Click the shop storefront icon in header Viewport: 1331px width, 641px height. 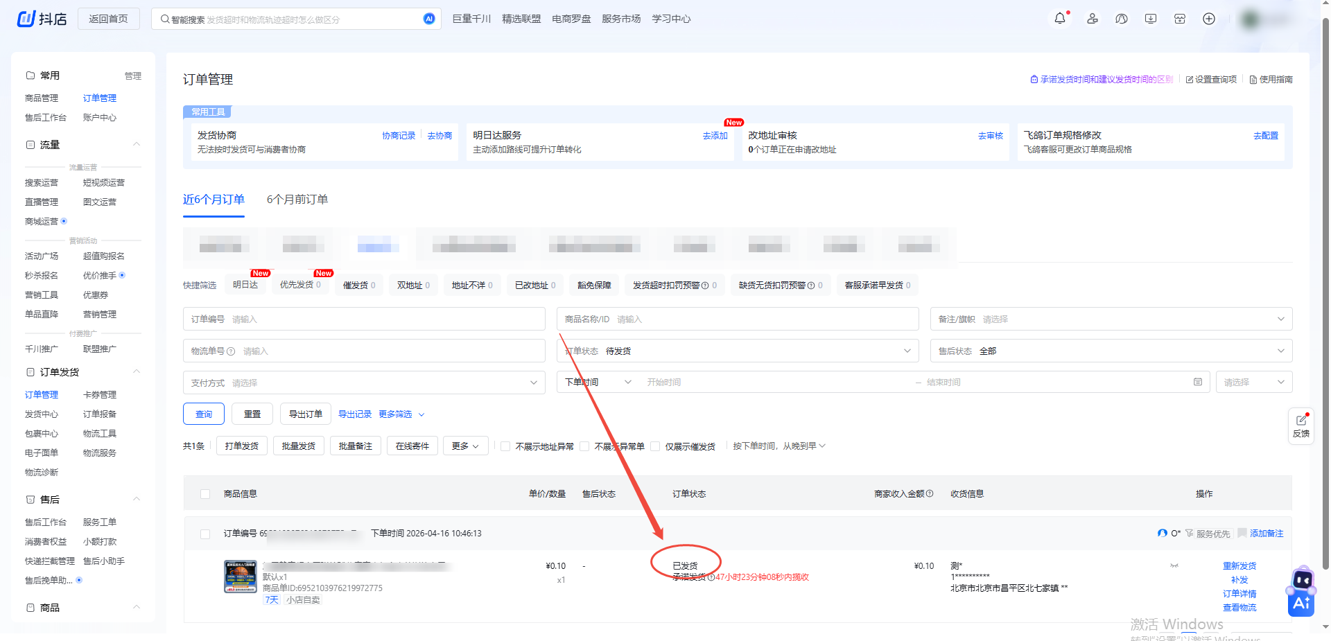tap(1180, 19)
